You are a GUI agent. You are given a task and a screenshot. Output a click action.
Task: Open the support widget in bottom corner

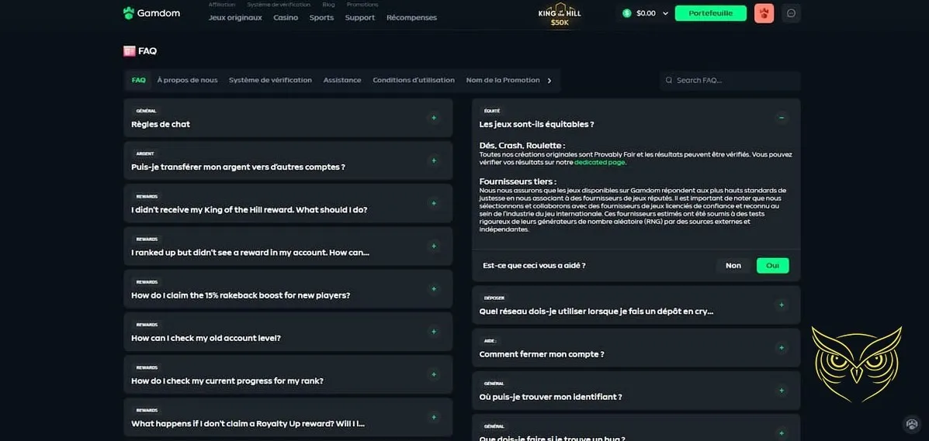[x=910, y=424]
